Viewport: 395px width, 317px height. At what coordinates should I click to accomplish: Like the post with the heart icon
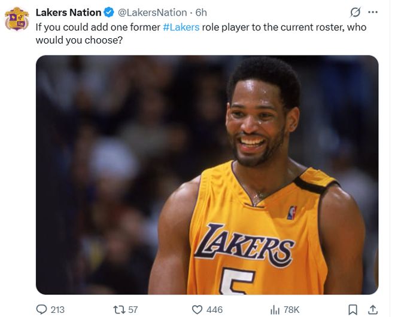[x=196, y=309]
